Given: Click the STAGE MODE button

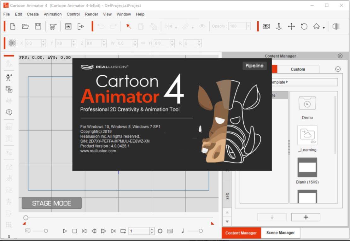Looking at the screenshot, I should pos(52,203).
